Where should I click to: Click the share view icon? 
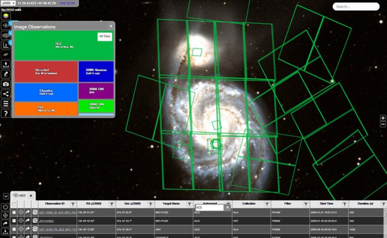point(6,94)
